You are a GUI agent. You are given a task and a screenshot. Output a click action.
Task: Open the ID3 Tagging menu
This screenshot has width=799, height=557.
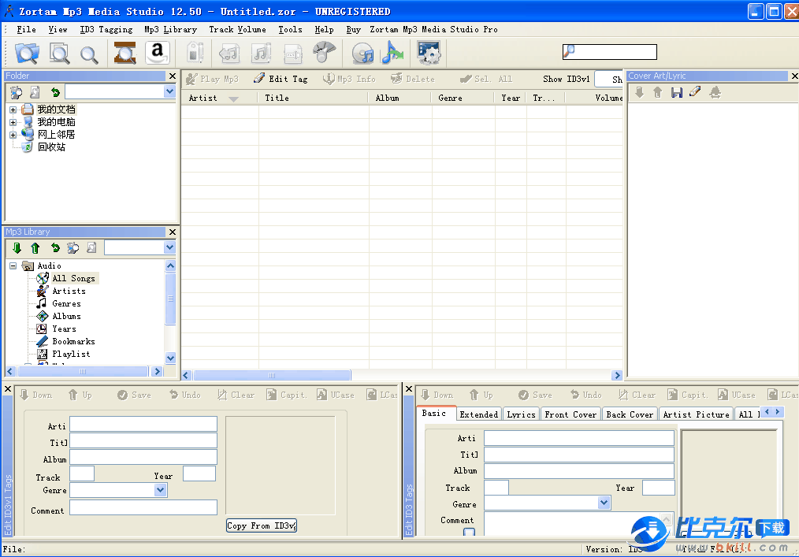point(106,29)
